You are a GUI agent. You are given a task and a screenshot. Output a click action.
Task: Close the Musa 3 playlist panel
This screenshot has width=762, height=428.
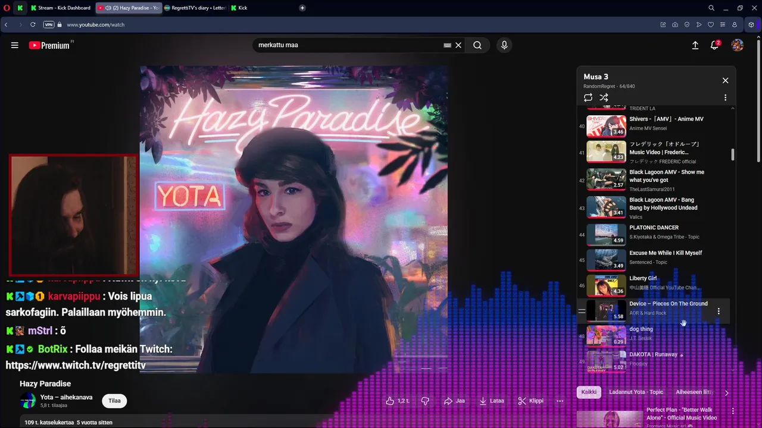tap(725, 80)
